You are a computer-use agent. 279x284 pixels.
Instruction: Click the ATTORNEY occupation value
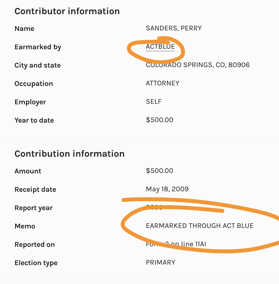coord(163,83)
